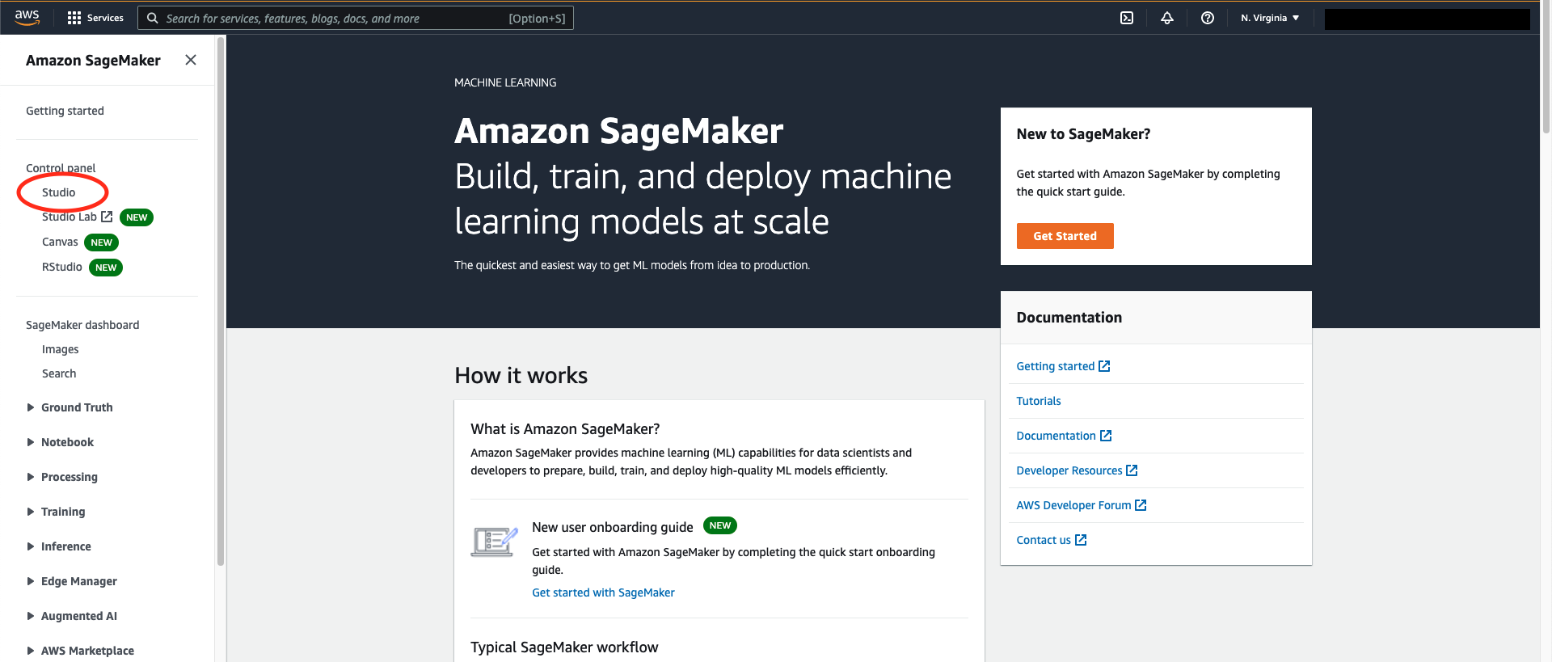Click external-link icon beside Getting started documentation

[1105, 366]
